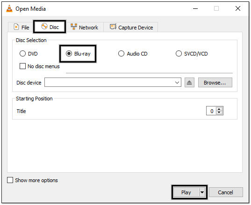
Task: Toggle the Show more options checkbox
Action: (x=10, y=180)
